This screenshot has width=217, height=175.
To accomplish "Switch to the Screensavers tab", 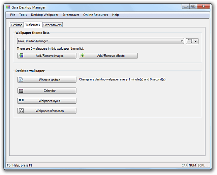I will tap(53, 25).
